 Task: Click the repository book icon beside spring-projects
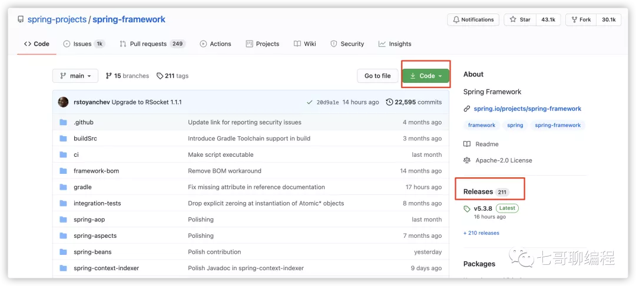pyautogui.click(x=20, y=19)
